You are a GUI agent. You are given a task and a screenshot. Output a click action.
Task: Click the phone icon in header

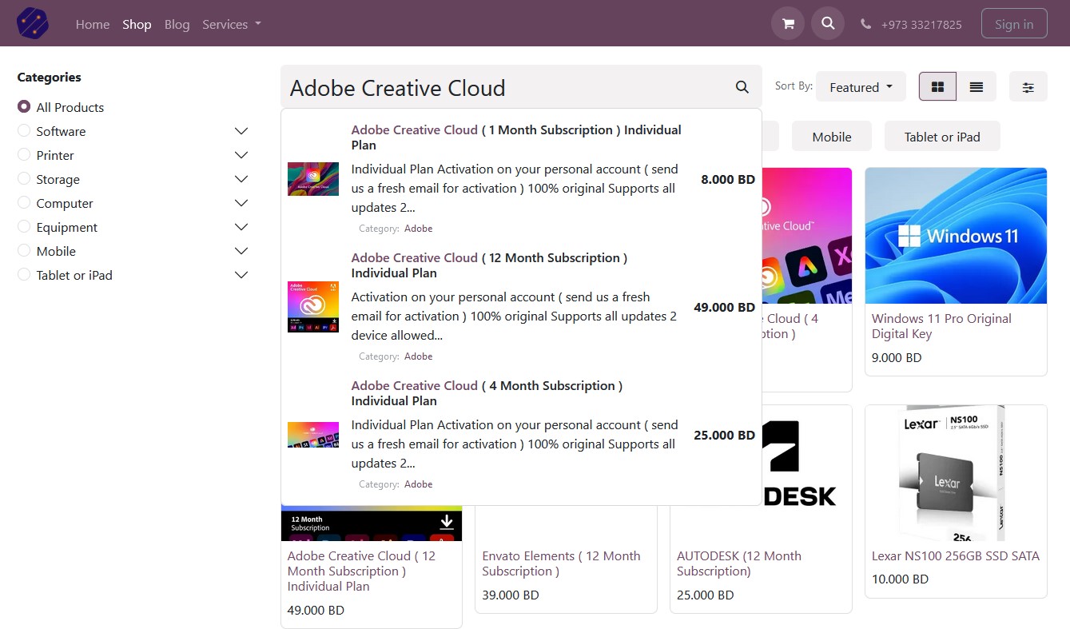pyautogui.click(x=865, y=24)
